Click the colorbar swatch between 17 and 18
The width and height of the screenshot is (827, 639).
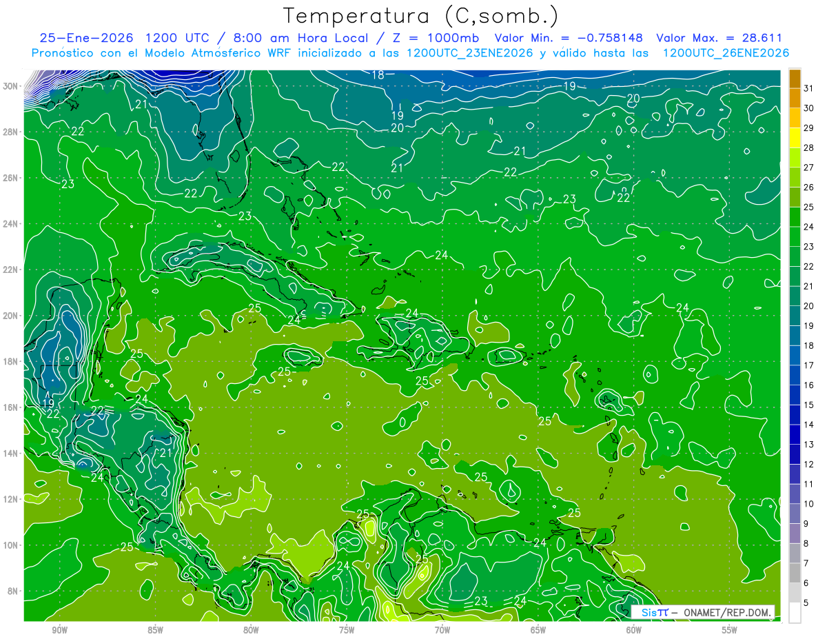(x=795, y=356)
